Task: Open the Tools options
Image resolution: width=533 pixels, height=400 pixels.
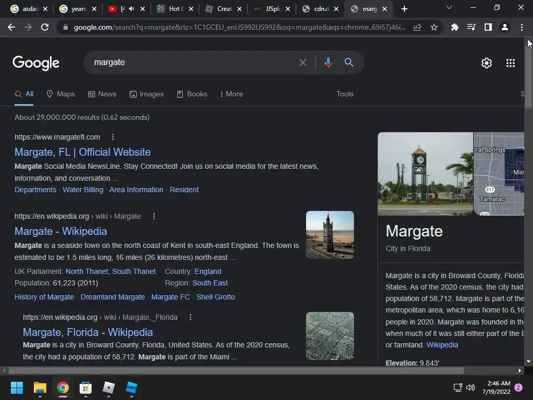Action: (345, 94)
